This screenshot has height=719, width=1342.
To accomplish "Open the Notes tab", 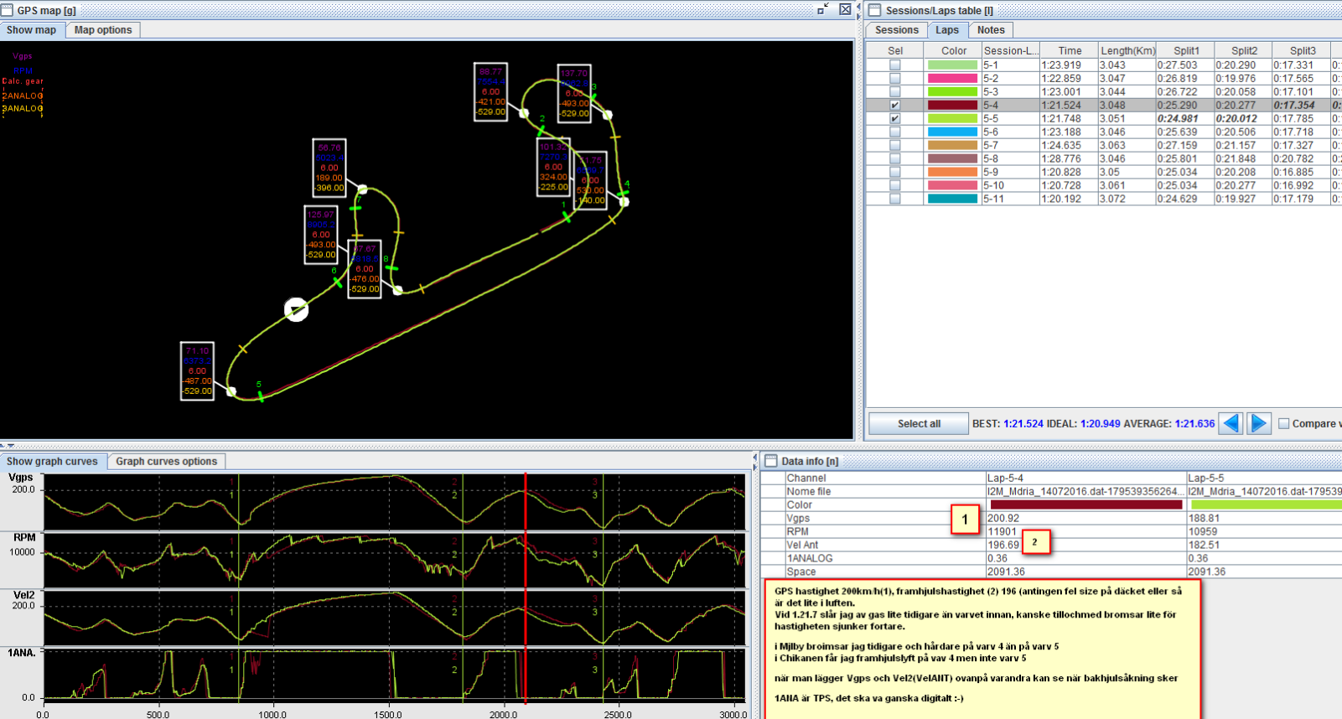I will point(990,30).
